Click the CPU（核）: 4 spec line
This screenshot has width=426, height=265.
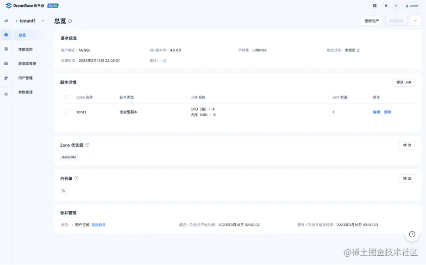click(202, 109)
